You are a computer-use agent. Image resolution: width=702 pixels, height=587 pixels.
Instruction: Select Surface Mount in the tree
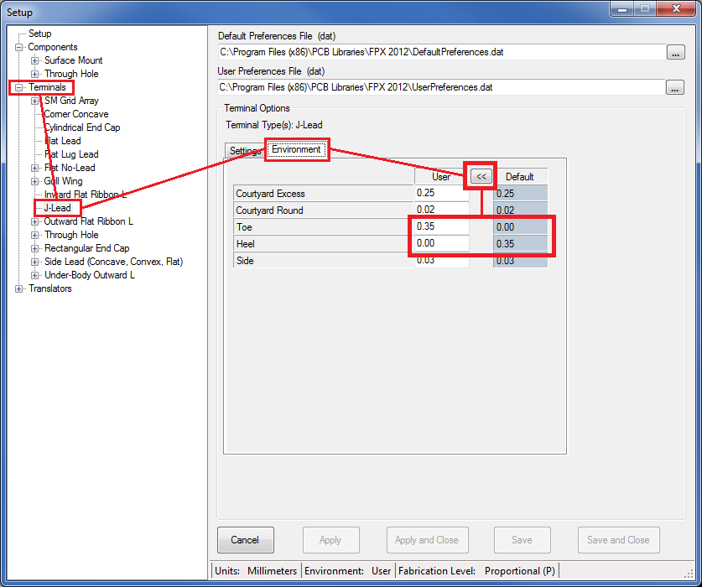click(74, 60)
